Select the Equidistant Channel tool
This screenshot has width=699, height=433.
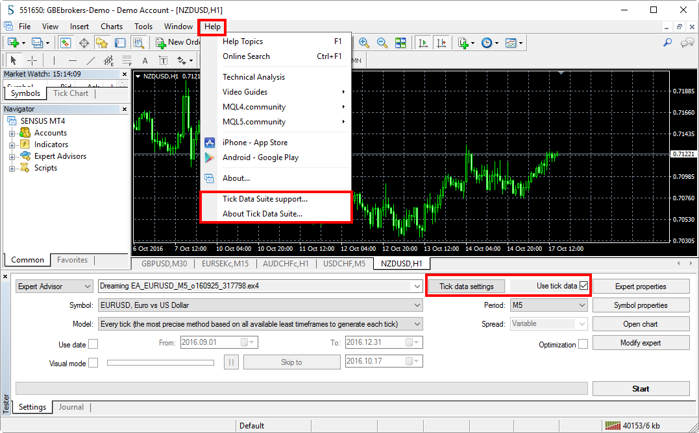click(109, 60)
